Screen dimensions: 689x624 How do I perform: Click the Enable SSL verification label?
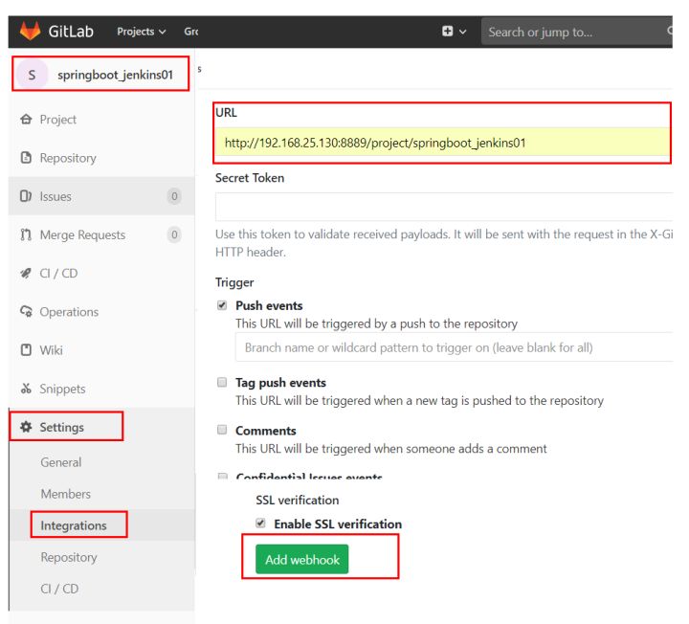tap(338, 524)
